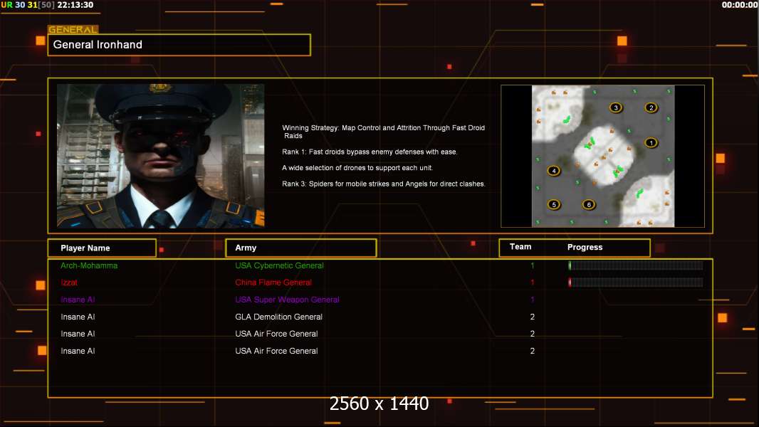
Task: Click the Rank 1 fast droids line
Action: point(370,152)
